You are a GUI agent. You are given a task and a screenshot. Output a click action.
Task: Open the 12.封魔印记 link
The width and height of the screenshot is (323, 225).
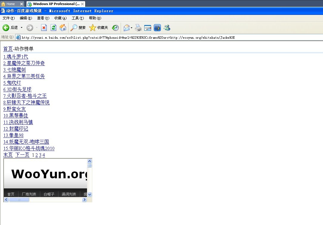pos(16,129)
